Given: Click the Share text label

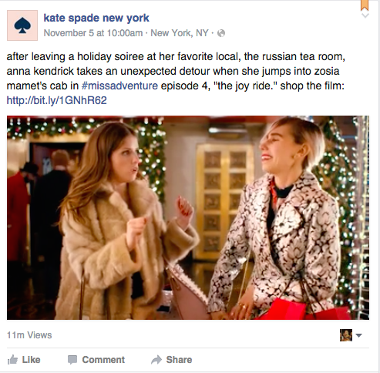Looking at the screenshot, I should coord(179,360).
